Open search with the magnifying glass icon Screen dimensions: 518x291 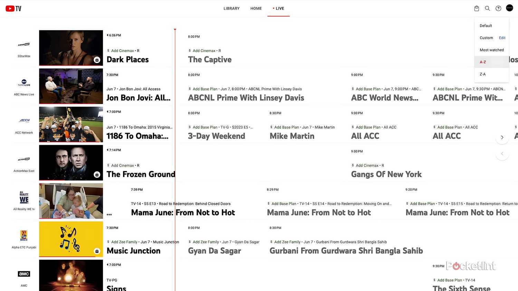pos(487,8)
